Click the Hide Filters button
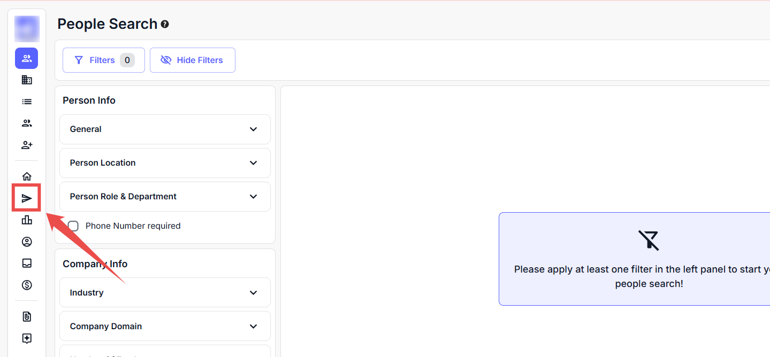770x357 pixels. coord(192,60)
